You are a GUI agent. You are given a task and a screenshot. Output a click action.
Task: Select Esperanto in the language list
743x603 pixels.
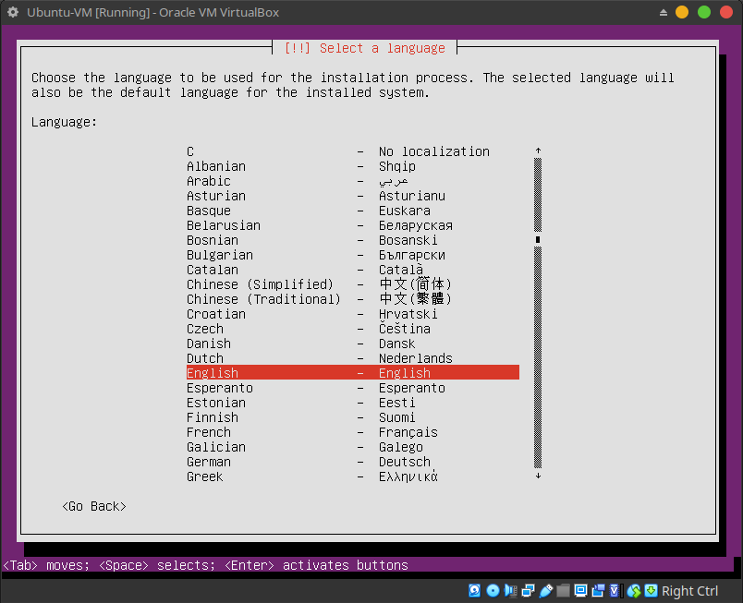click(353, 388)
